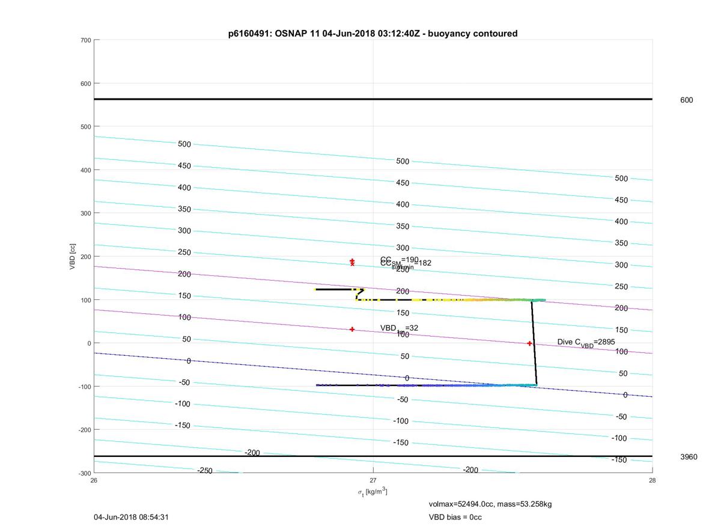Click the "-250" contour label

click(x=205, y=471)
